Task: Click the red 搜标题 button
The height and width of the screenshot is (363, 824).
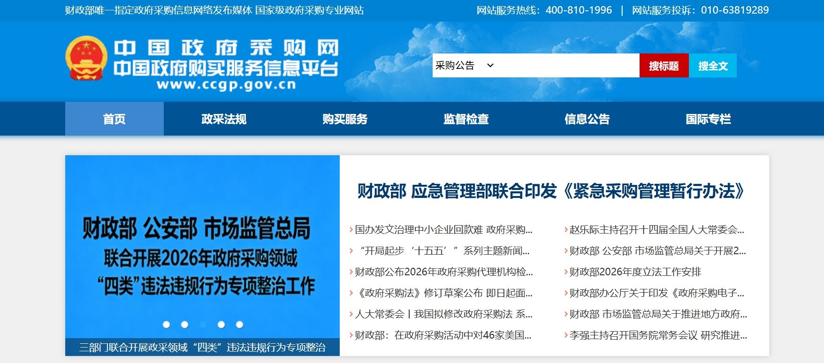Action: click(x=664, y=65)
